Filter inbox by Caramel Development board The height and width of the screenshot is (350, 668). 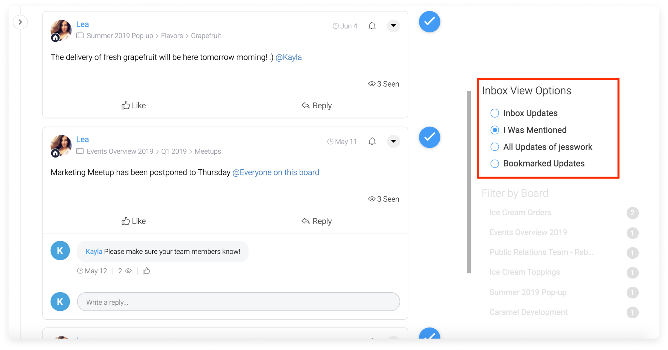(528, 312)
